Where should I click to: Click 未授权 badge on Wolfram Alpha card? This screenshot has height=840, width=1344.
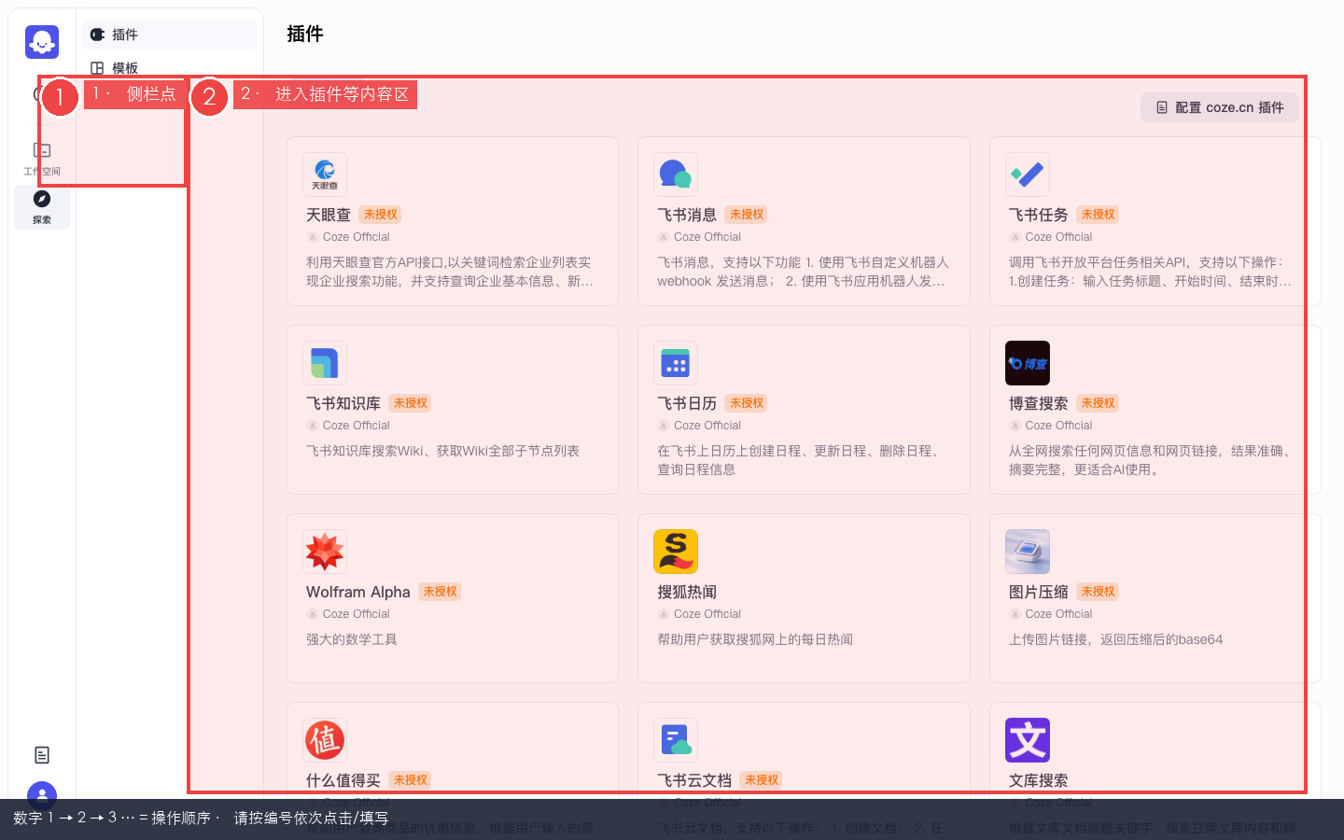coord(441,592)
